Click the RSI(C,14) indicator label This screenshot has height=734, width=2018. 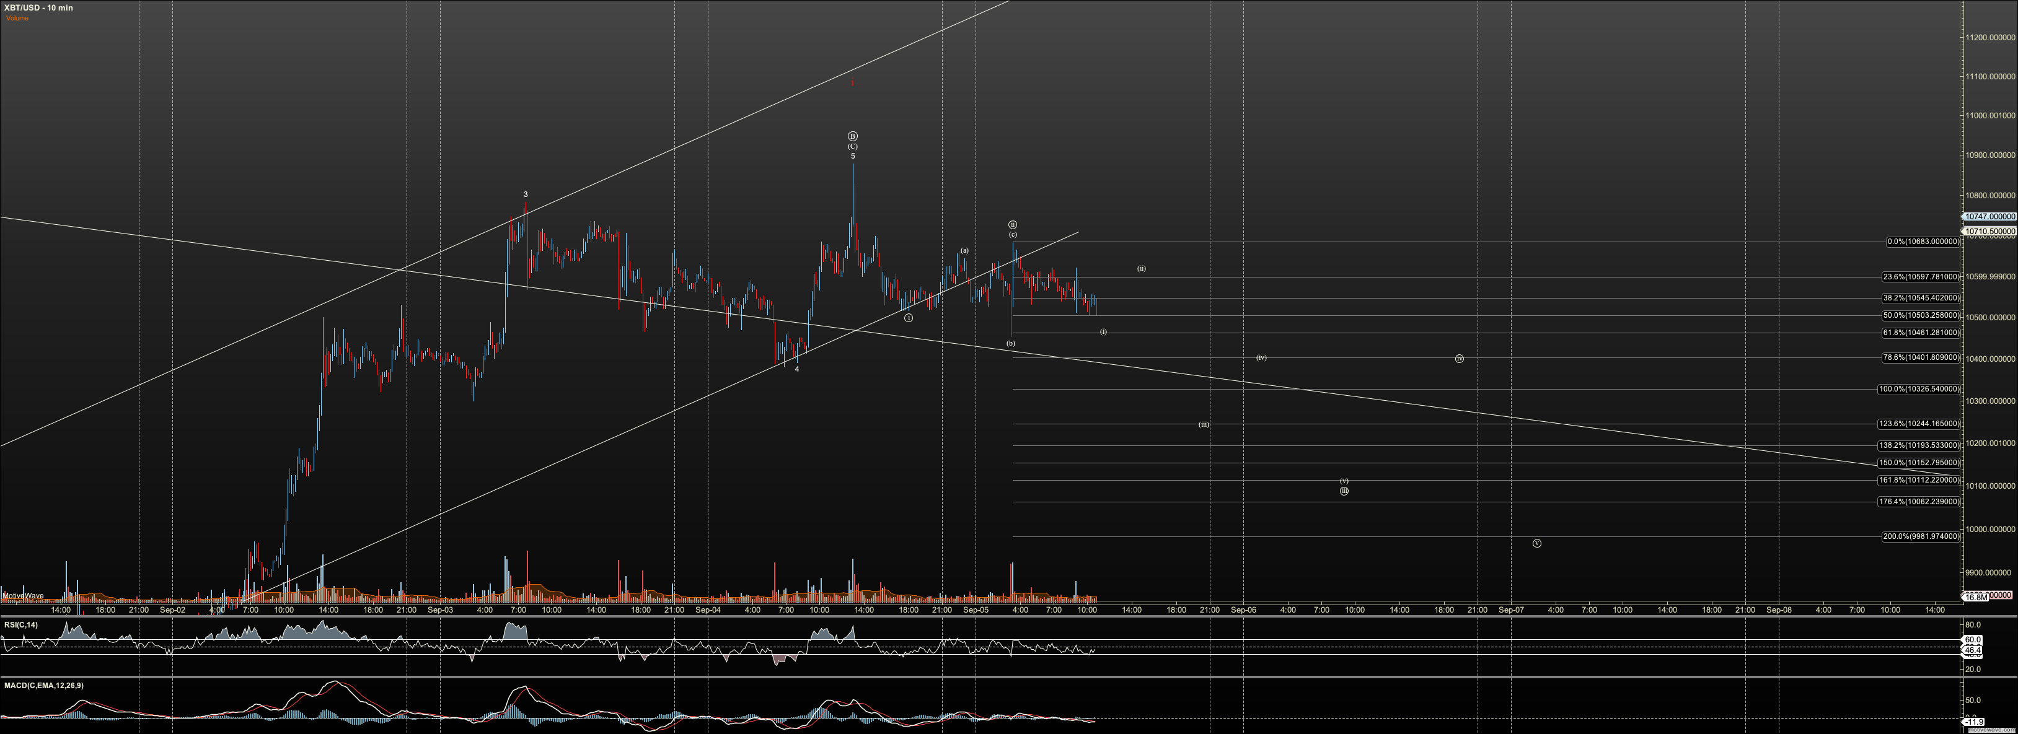click(x=20, y=624)
